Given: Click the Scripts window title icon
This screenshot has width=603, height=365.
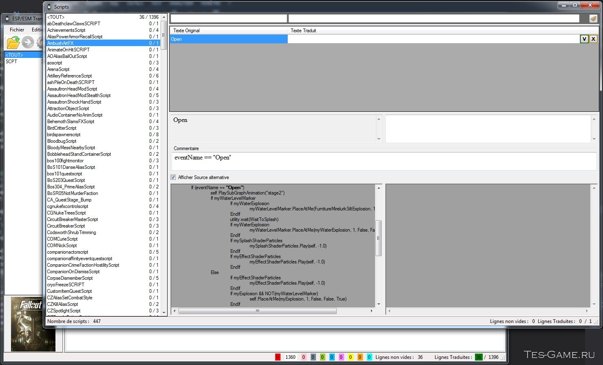Looking at the screenshot, I should pos(49,7).
